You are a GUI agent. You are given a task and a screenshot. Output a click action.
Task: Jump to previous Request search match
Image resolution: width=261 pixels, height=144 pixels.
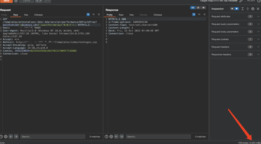[11, 137]
